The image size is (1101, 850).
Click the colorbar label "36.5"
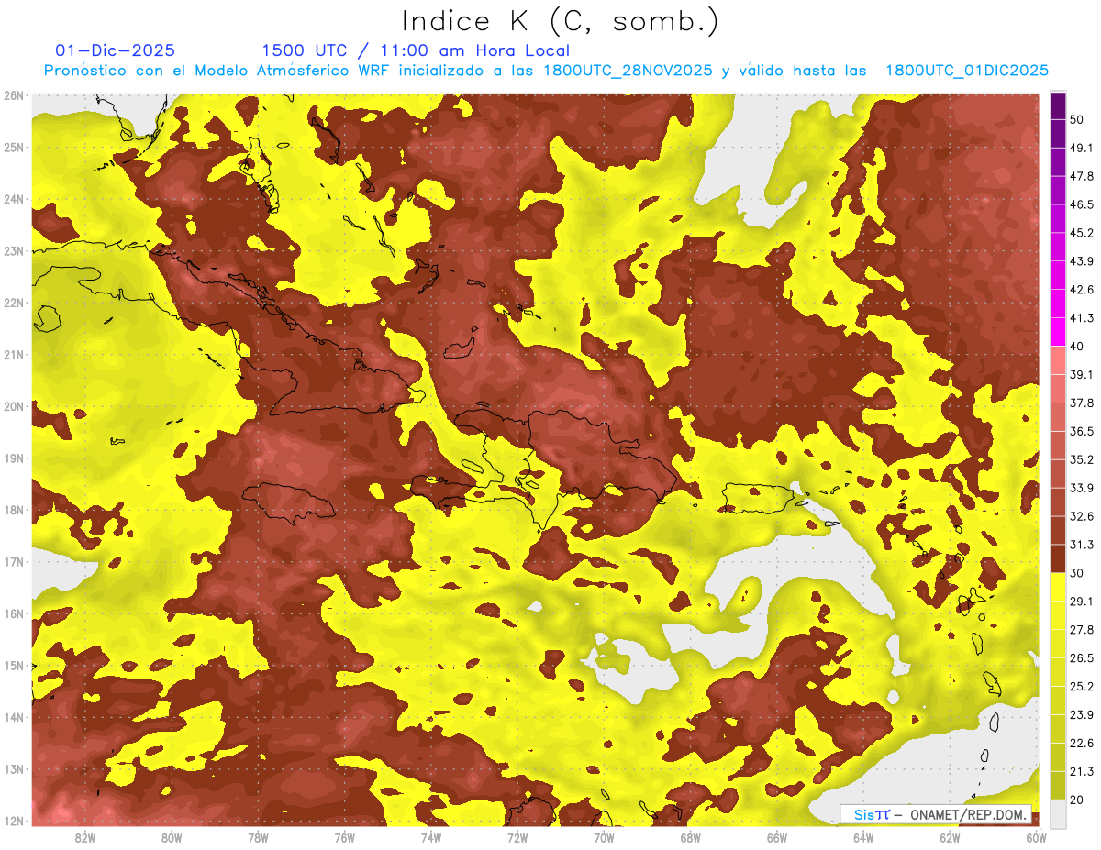coord(1082,430)
